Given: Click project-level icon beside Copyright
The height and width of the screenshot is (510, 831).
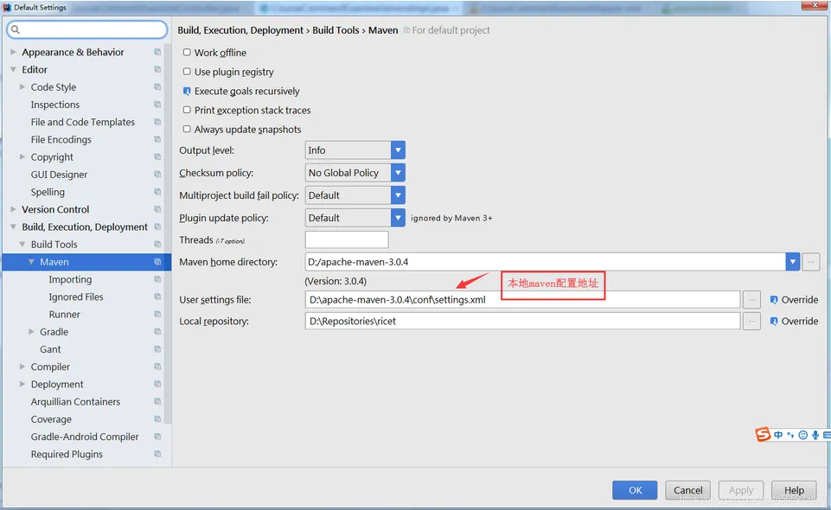Looking at the screenshot, I should [157, 156].
